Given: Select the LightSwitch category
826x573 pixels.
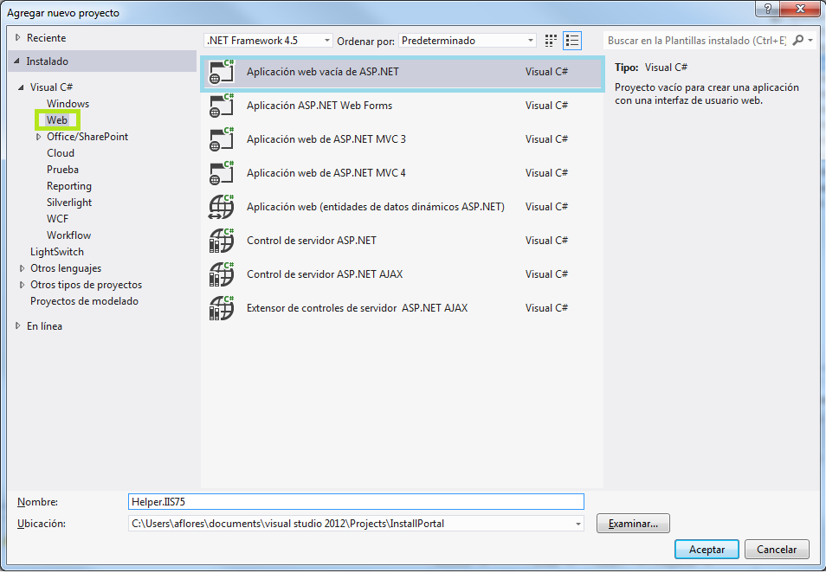Looking at the screenshot, I should pos(57,252).
